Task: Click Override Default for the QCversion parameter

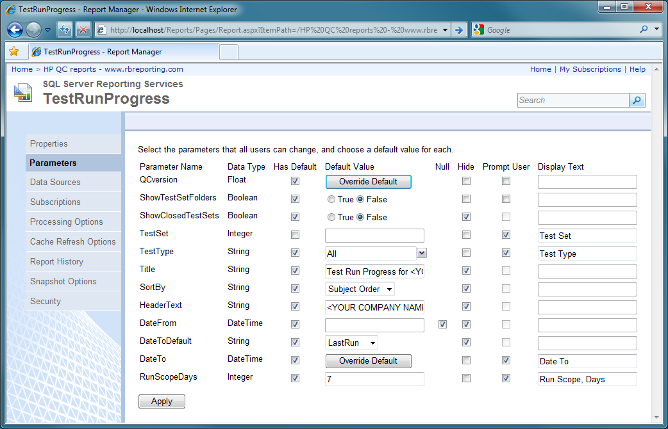Action: pyautogui.click(x=368, y=182)
